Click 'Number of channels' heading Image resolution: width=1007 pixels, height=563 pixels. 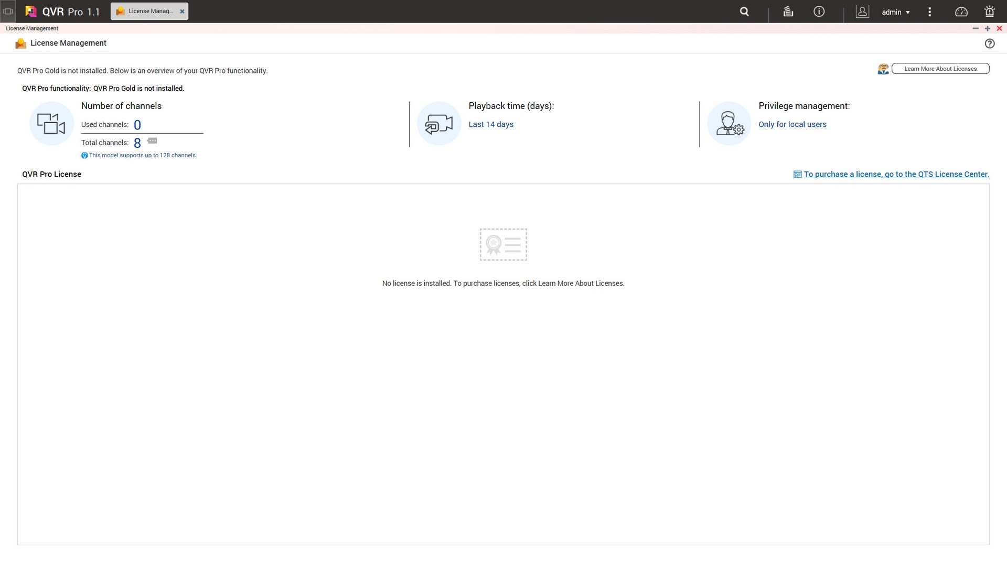121,106
